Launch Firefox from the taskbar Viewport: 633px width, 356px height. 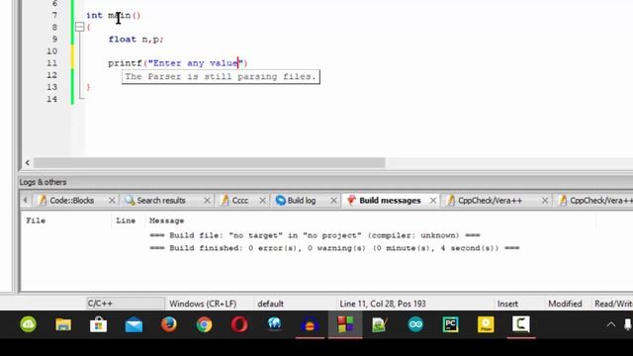pos(169,324)
